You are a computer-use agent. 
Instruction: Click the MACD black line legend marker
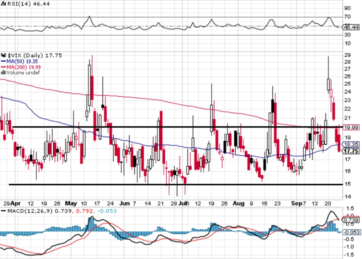[3, 211]
